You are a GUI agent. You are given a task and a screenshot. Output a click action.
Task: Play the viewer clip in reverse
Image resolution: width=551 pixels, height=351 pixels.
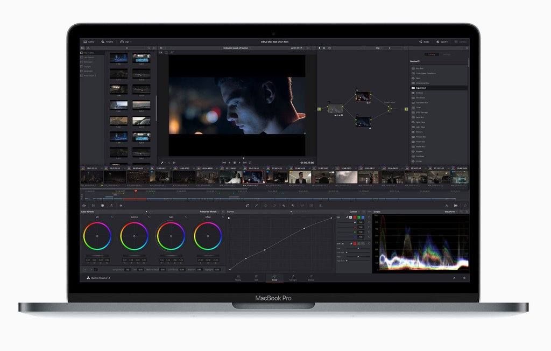[229, 163]
